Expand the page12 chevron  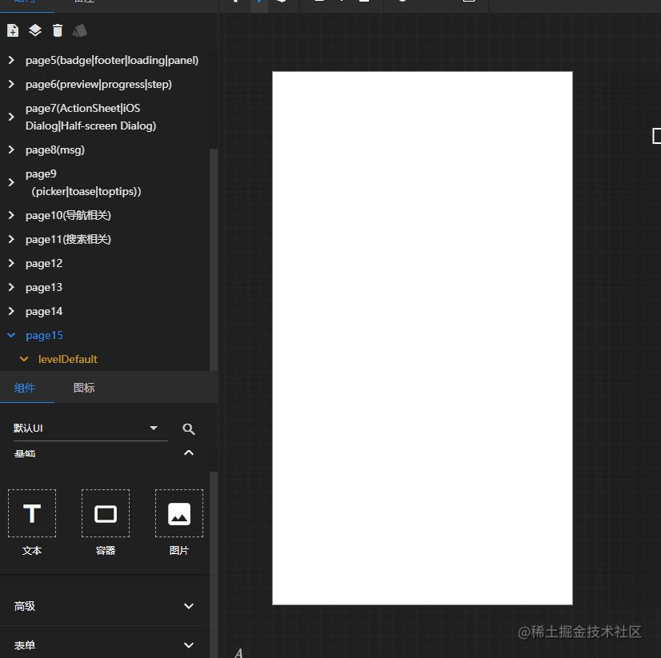pos(11,263)
